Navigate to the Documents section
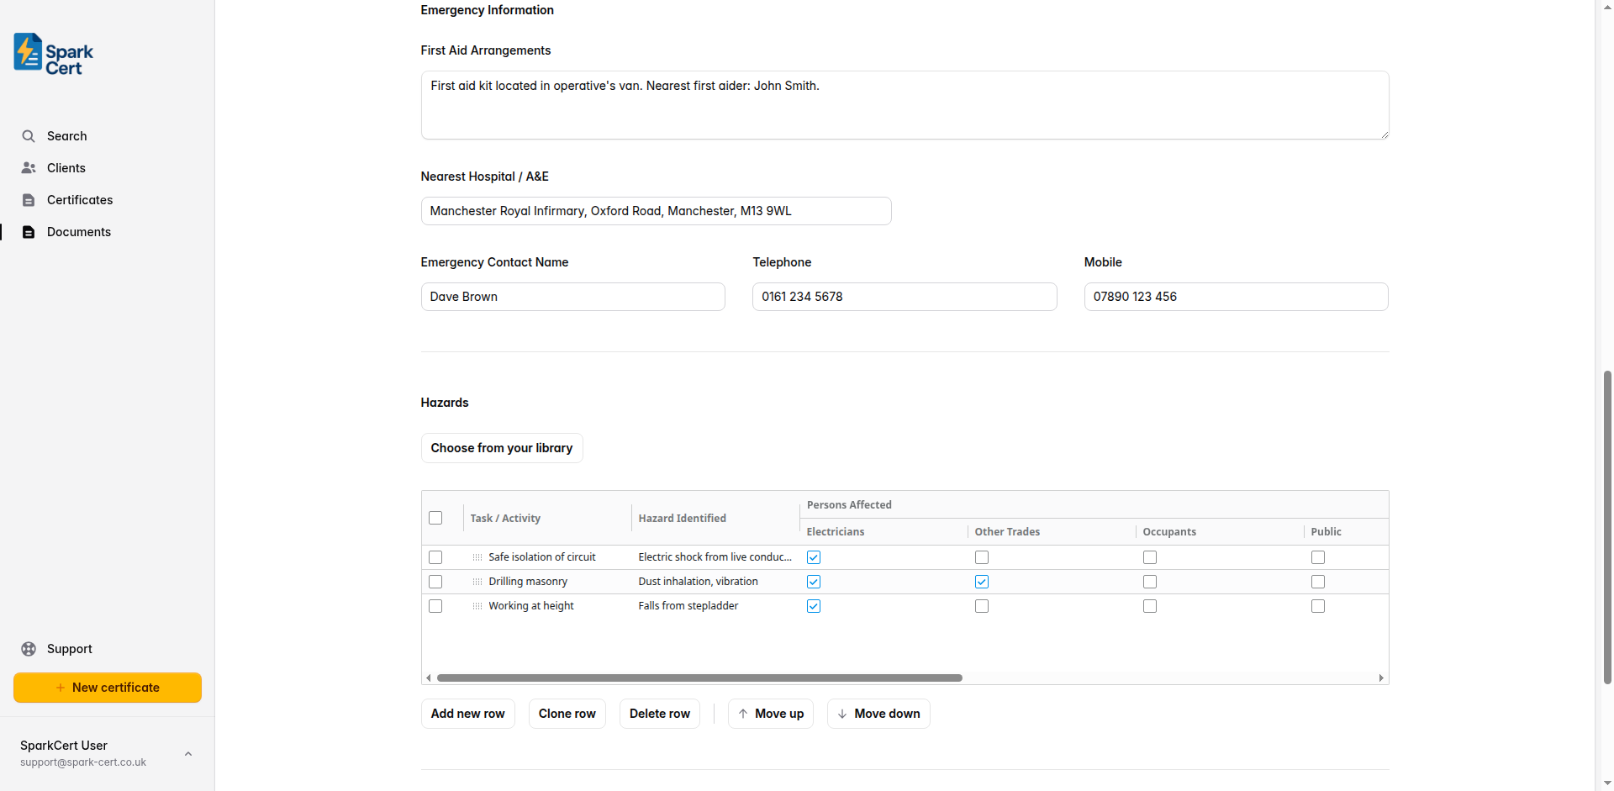The image size is (1614, 791). coord(78,231)
